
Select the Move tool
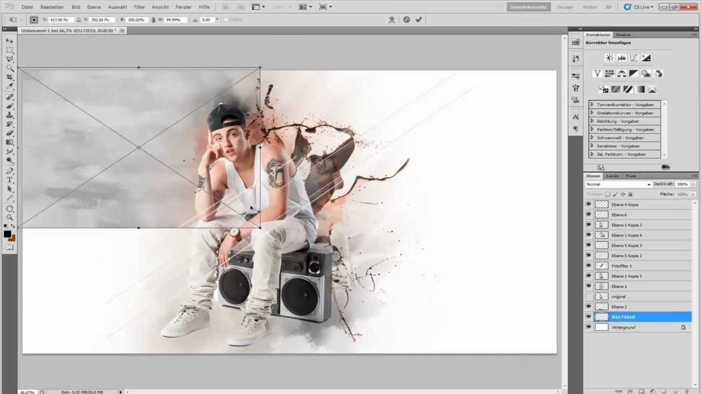pyautogui.click(x=10, y=40)
